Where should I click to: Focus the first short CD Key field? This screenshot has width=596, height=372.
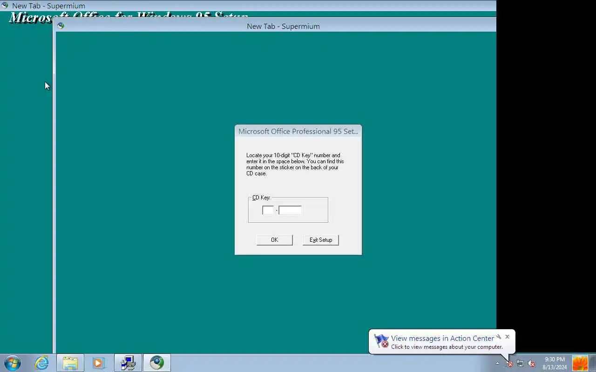point(268,210)
